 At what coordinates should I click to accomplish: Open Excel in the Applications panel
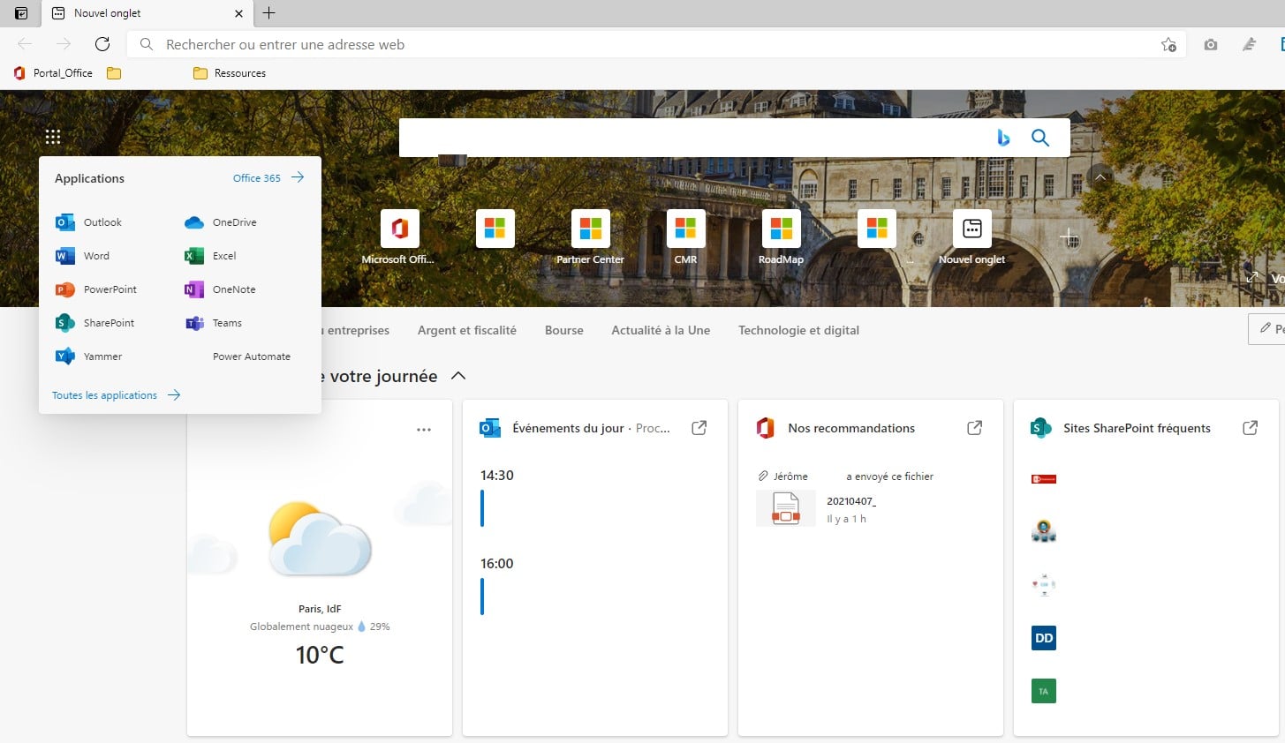point(210,256)
